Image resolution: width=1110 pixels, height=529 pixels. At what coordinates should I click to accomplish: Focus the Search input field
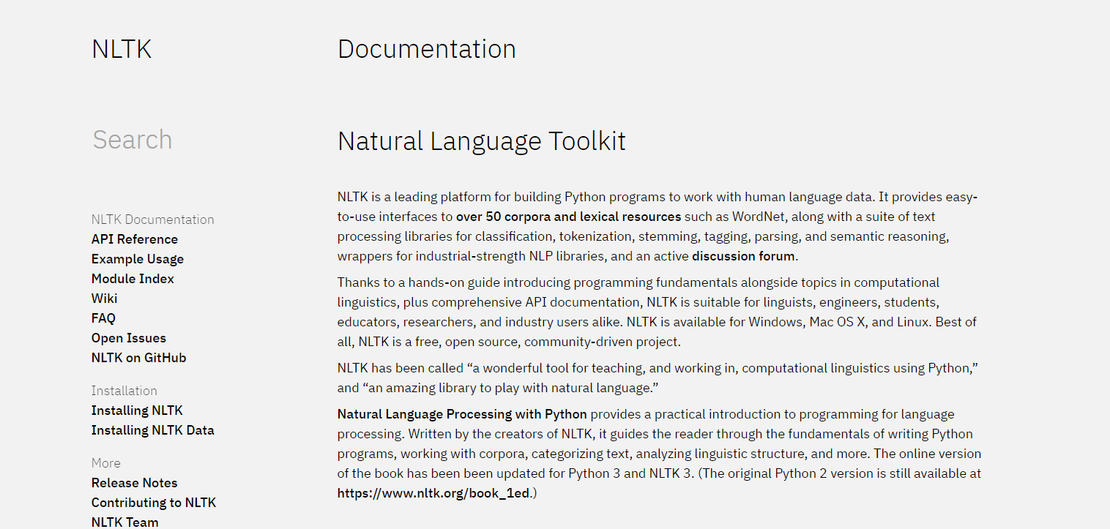tap(132, 139)
